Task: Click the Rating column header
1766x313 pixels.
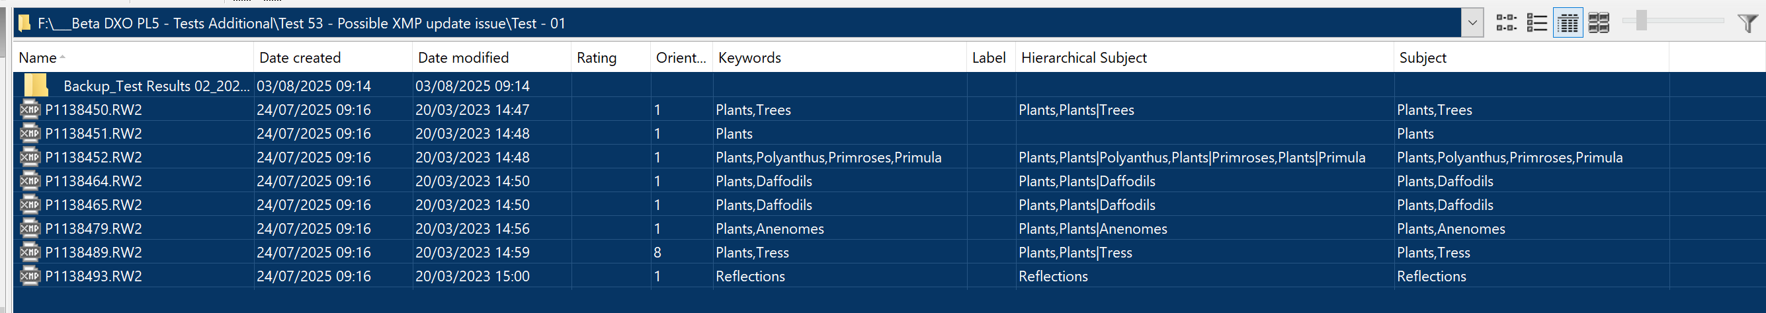Action: tap(597, 58)
